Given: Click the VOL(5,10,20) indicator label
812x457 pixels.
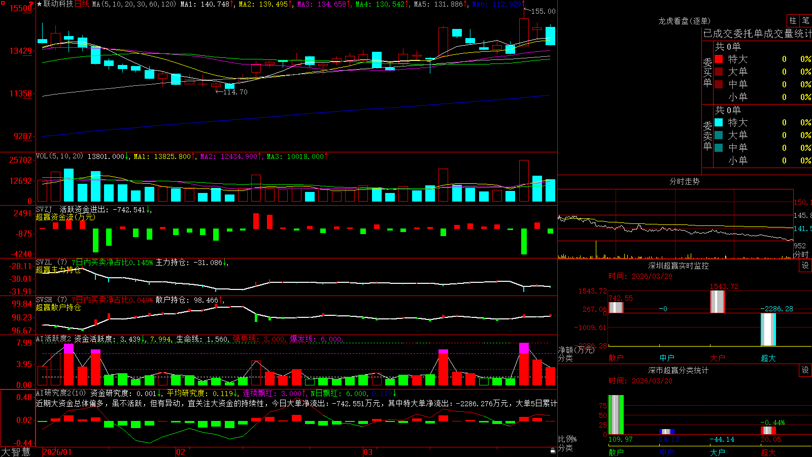Looking at the screenshot, I should click(59, 156).
